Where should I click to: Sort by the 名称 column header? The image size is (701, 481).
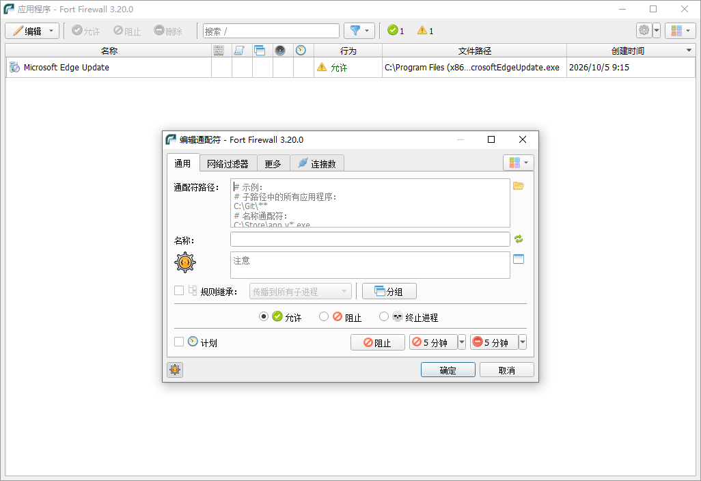tap(109, 51)
